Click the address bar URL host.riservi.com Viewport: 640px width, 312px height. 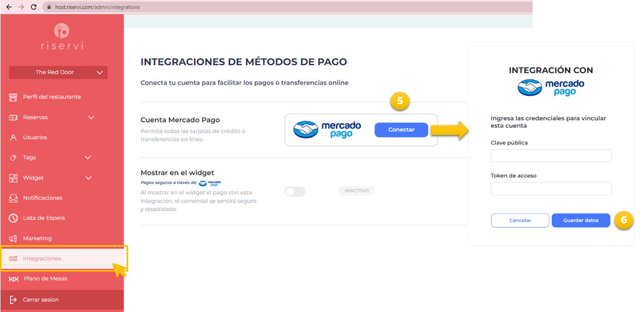tap(98, 7)
